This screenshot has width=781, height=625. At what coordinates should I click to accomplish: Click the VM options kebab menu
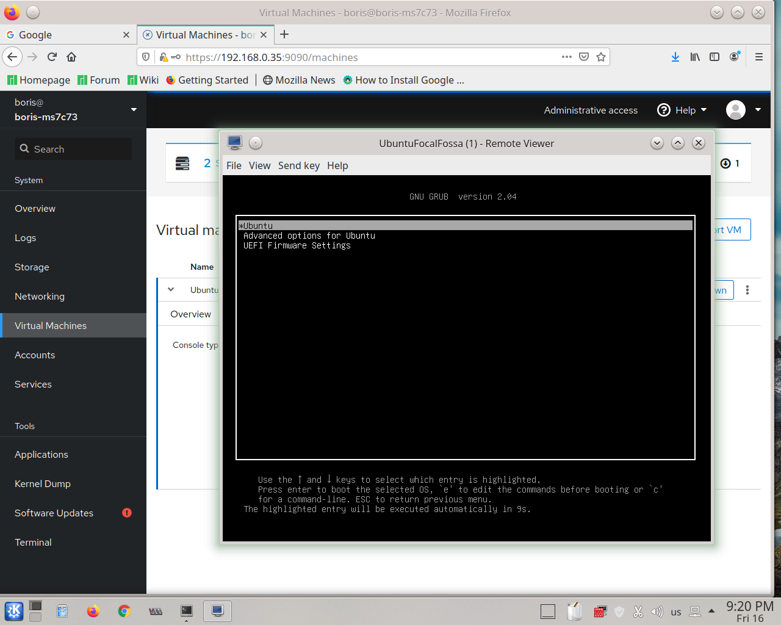point(747,289)
